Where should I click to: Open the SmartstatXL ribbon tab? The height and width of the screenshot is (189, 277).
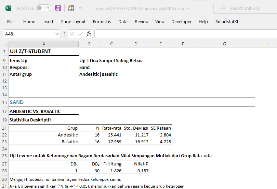[227, 21]
